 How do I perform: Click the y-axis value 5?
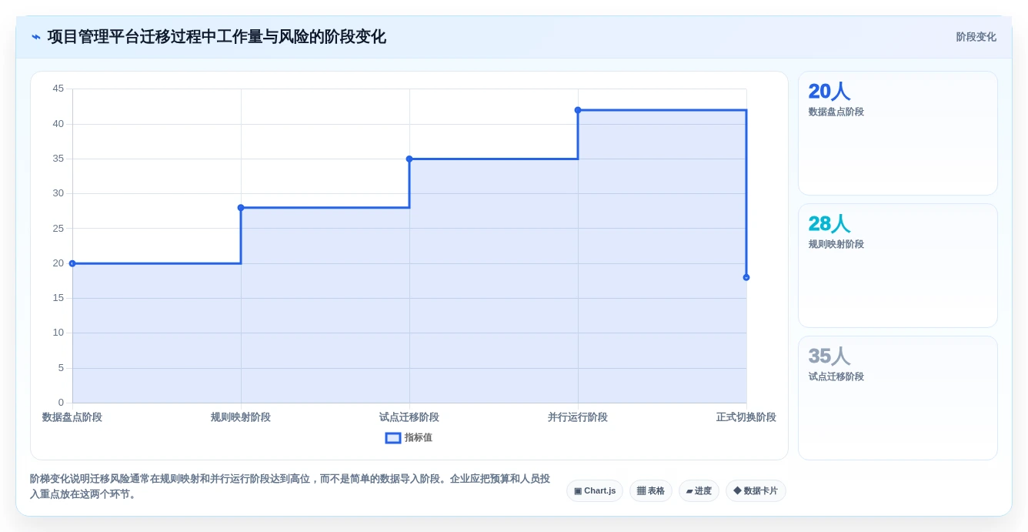tap(62, 368)
